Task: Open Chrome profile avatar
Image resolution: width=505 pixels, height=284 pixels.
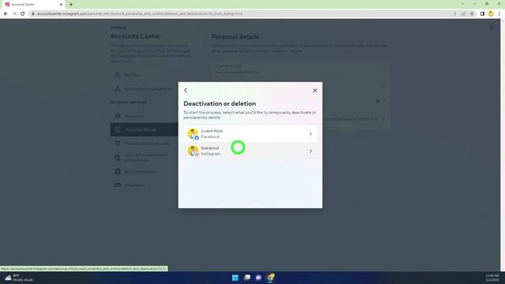Action: pyautogui.click(x=491, y=14)
